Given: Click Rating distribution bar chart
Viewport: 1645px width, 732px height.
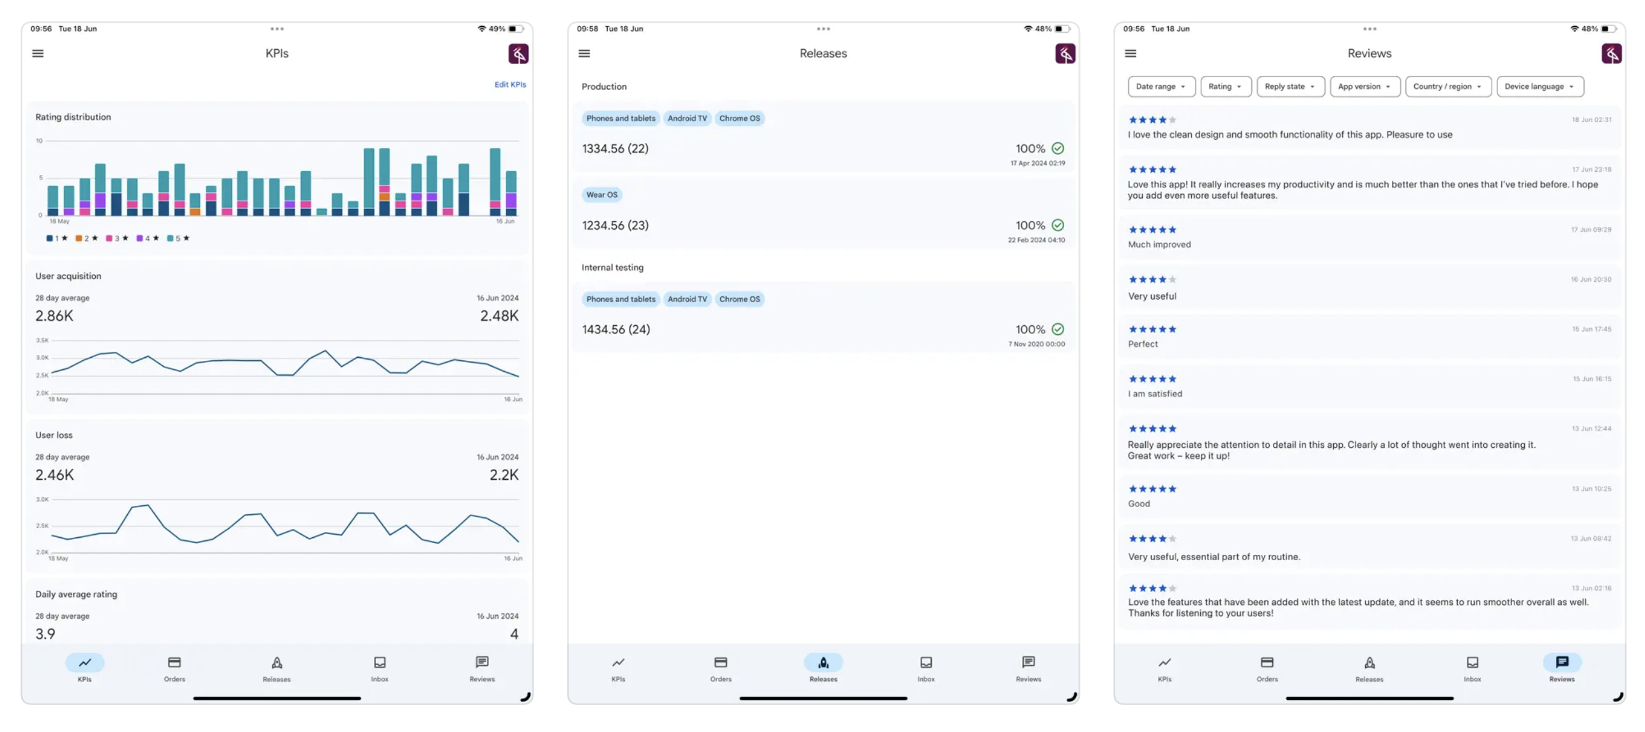Looking at the screenshot, I should tap(279, 181).
